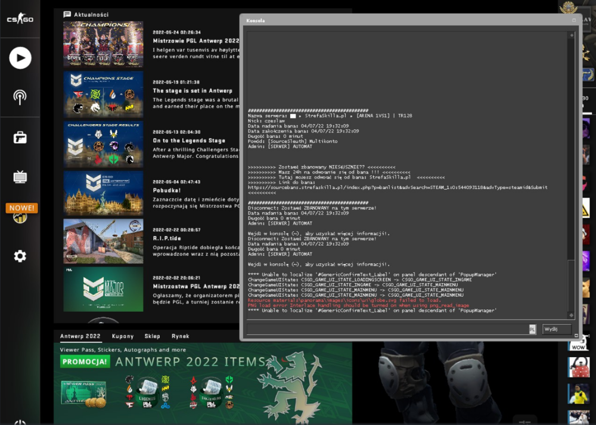The width and height of the screenshot is (596, 425).
Task: Open the Champions news thumbnail
Action: (x=103, y=44)
